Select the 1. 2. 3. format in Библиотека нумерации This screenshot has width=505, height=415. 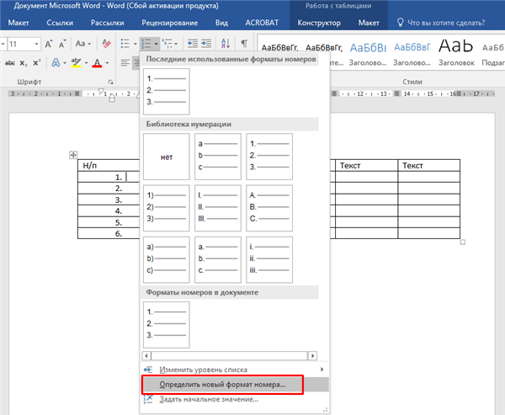pyautogui.click(x=269, y=157)
